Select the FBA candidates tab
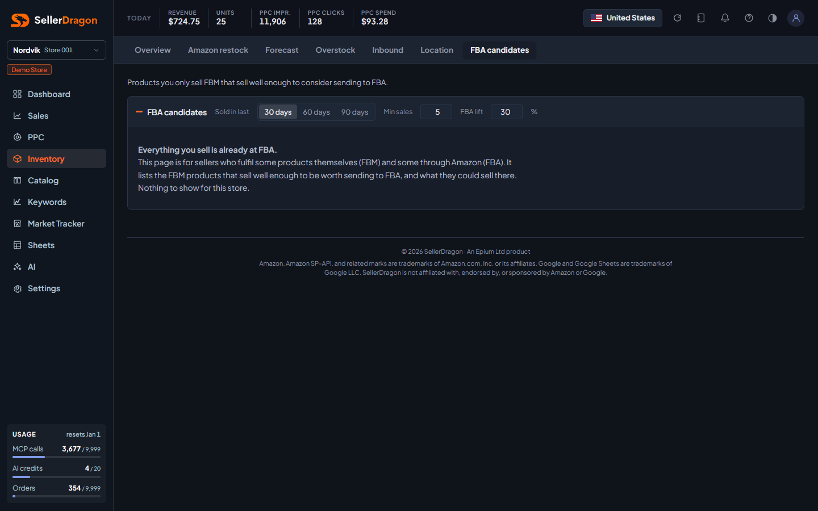The height and width of the screenshot is (511, 818). coord(499,50)
